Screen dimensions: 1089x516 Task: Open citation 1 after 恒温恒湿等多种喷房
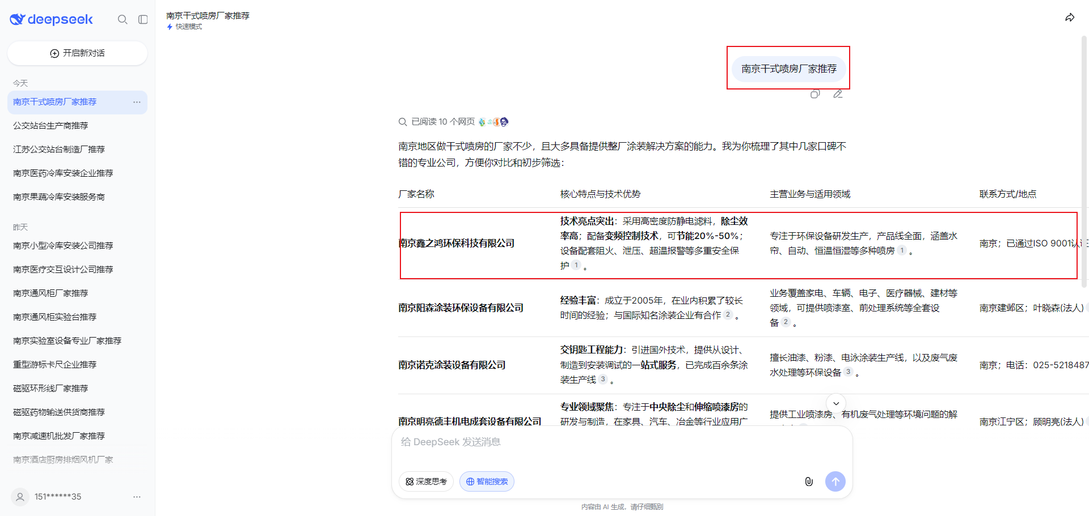pyautogui.click(x=902, y=250)
